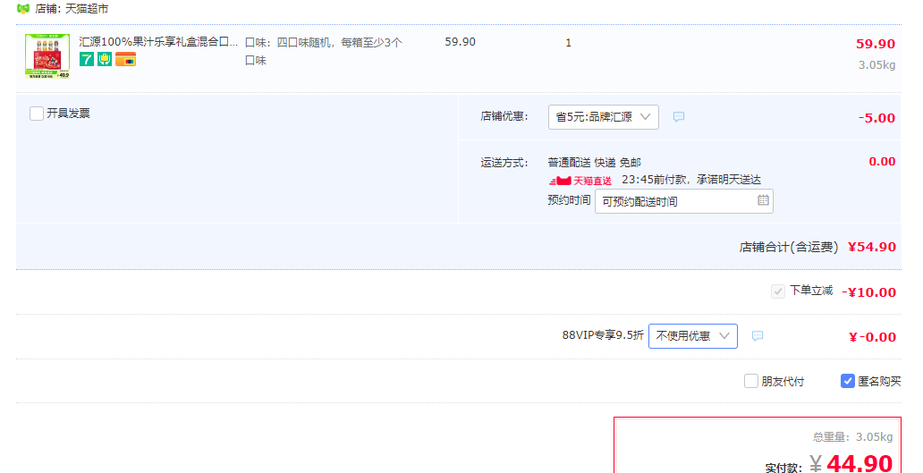Image resolution: width=923 pixels, height=473 pixels.
Task: Select the red item subtotal 59.90
Action: pos(876,44)
